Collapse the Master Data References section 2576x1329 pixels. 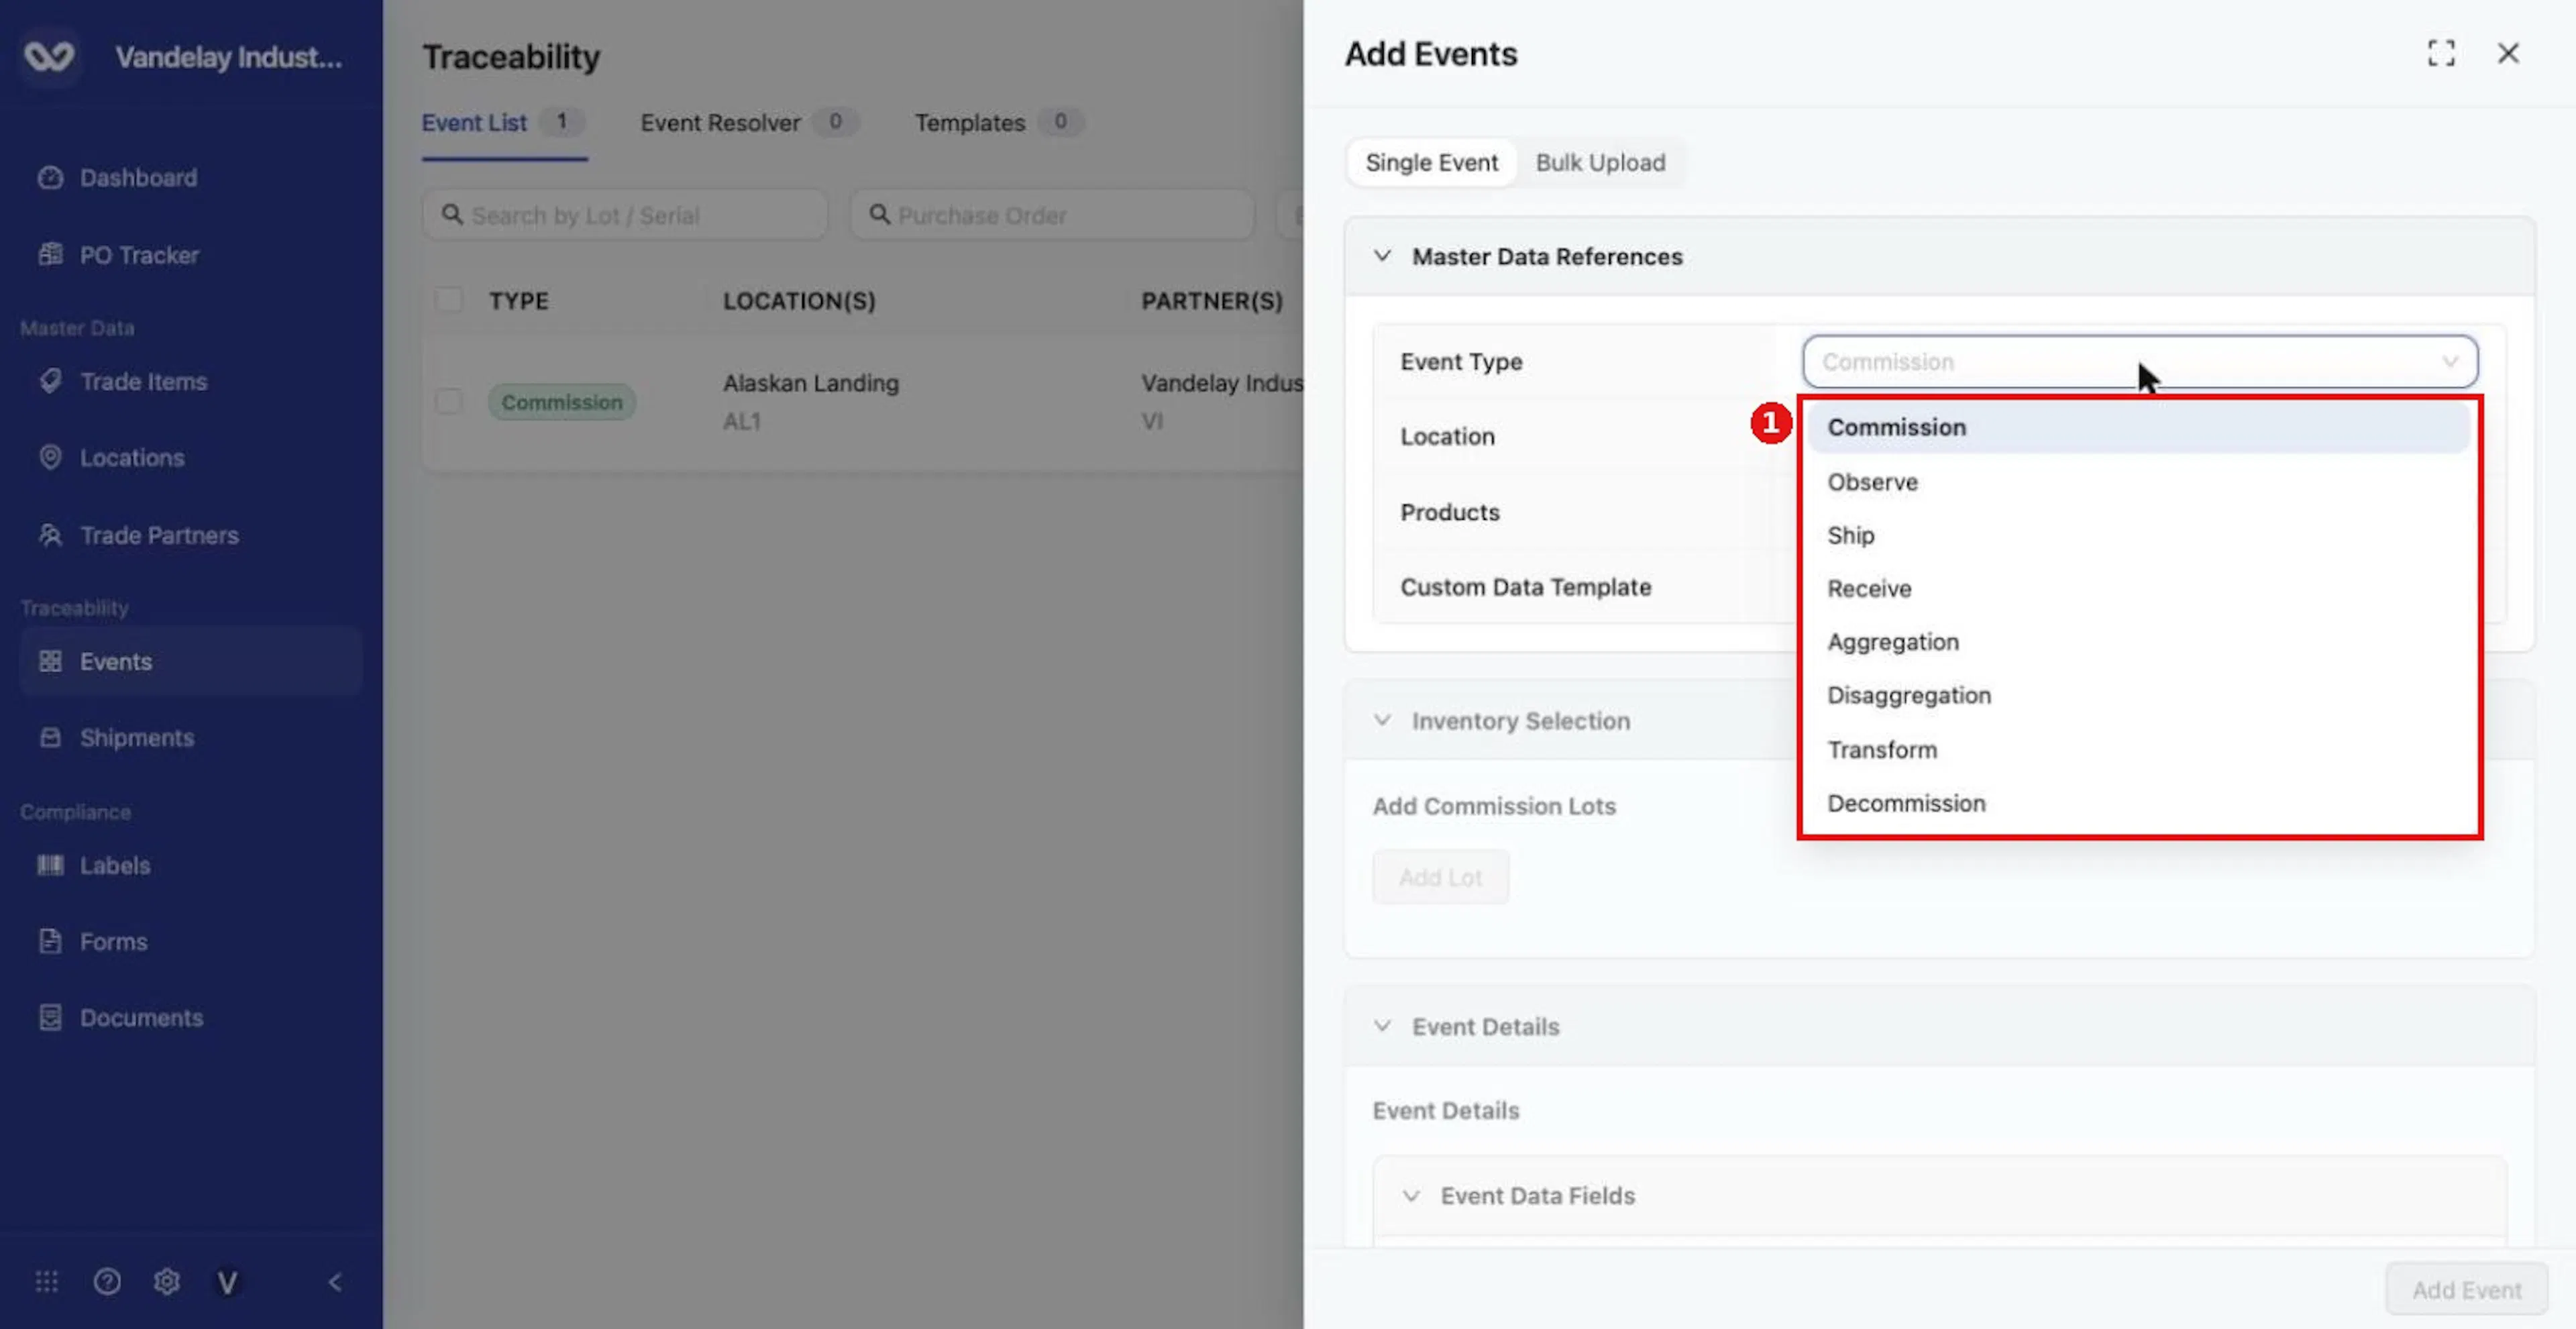click(1382, 256)
